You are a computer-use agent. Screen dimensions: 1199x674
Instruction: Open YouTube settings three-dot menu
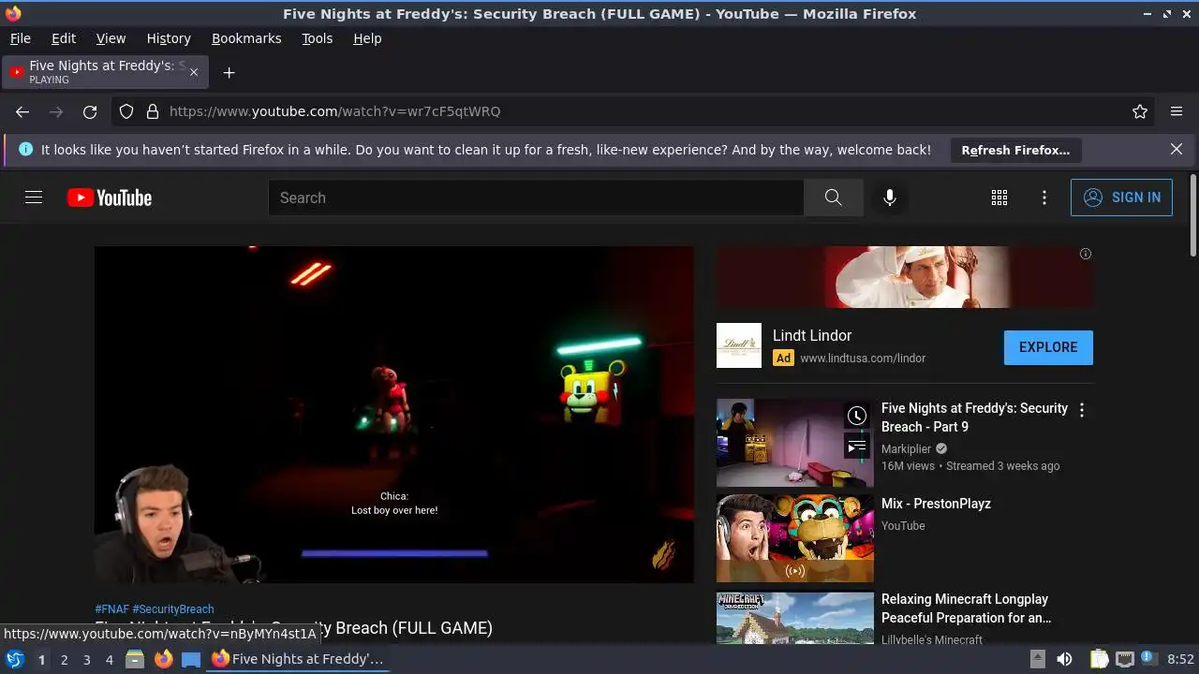1044,198
